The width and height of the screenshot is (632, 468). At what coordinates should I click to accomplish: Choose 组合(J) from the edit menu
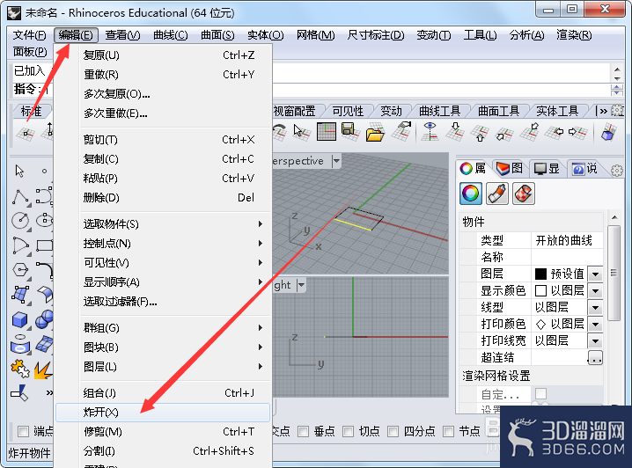[163, 393]
